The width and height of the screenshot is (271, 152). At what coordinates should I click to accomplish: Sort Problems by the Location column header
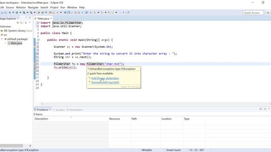[171, 119]
